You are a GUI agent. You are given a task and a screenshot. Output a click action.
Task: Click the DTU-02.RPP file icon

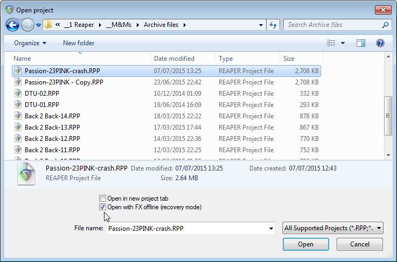coord(18,94)
